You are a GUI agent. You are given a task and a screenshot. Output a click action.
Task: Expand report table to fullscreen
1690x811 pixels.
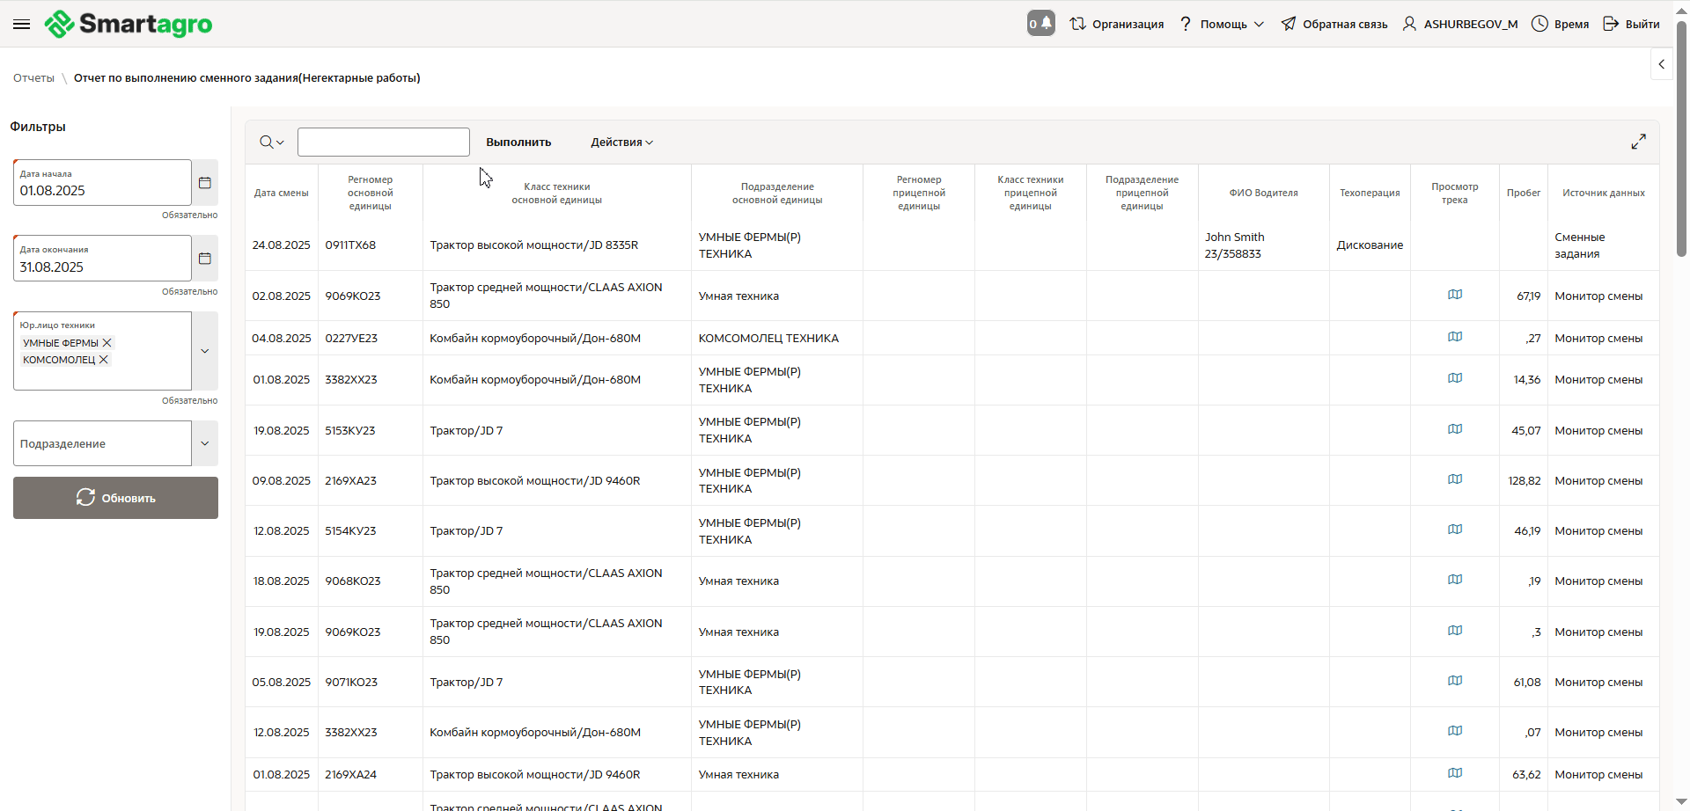click(1638, 142)
